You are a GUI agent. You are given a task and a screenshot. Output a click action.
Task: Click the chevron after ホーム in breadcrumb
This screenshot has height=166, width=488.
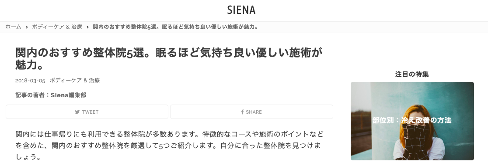tap(26, 27)
